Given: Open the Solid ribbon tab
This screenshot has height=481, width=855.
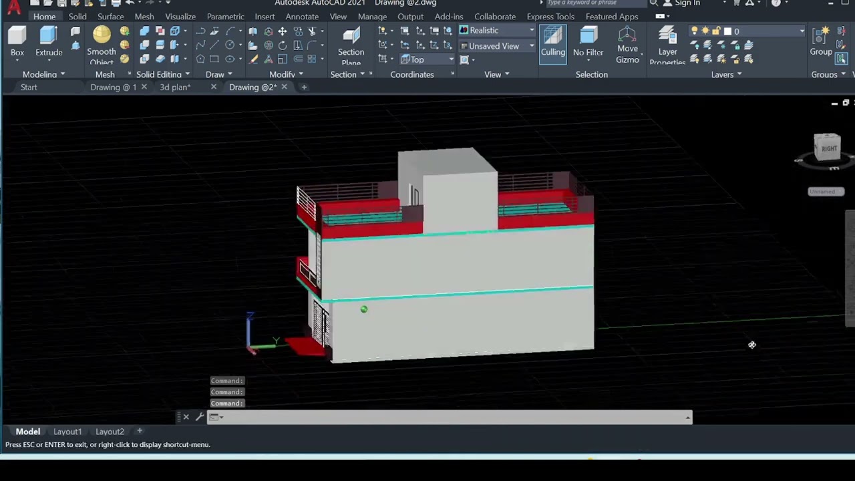Looking at the screenshot, I should pos(77,16).
